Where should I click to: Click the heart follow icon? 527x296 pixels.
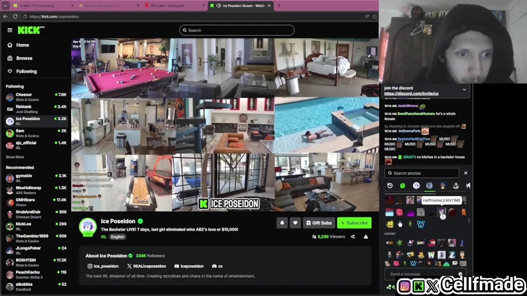pyautogui.click(x=295, y=223)
